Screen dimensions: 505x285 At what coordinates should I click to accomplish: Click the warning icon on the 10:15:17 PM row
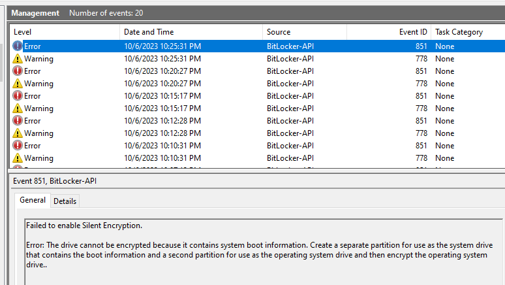pyautogui.click(x=18, y=109)
